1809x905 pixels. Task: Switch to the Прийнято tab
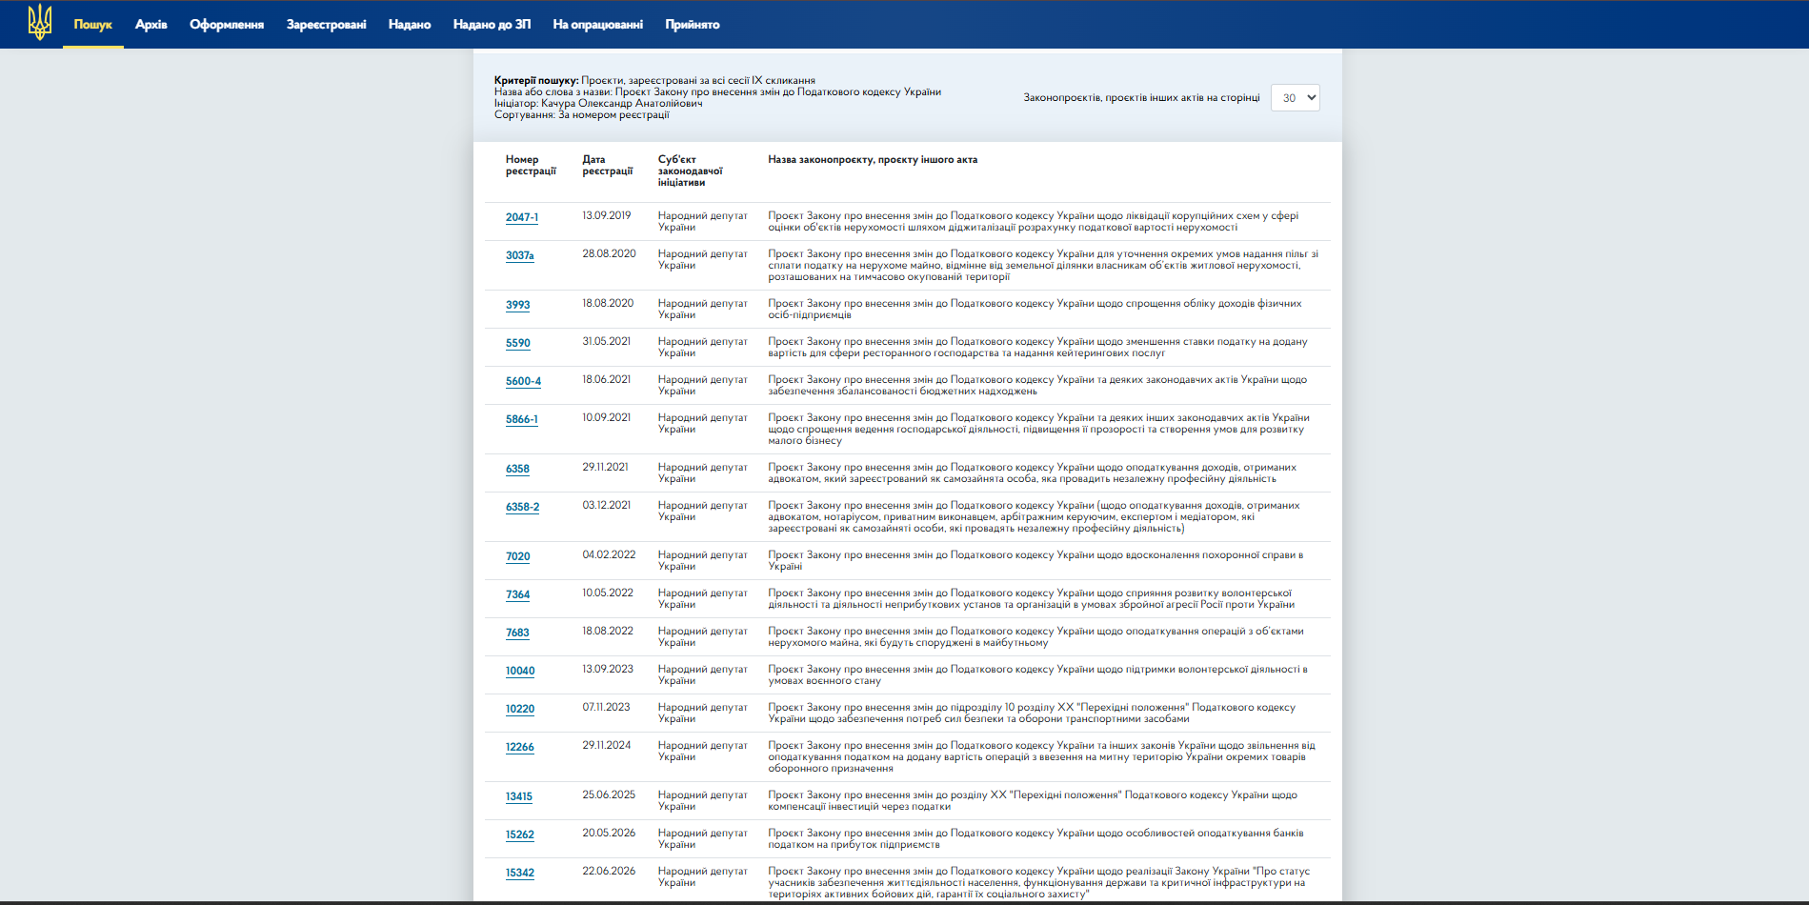pos(693,25)
